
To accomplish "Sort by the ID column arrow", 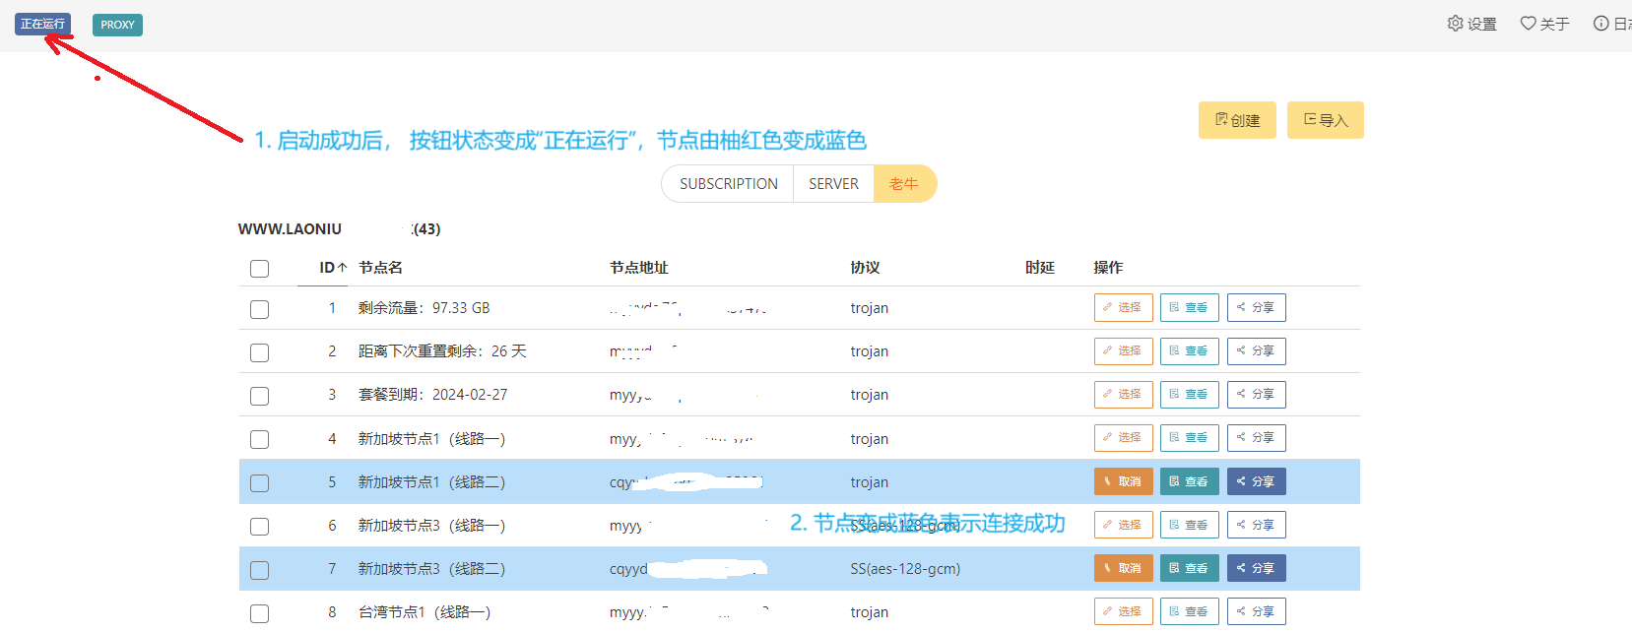I will pos(342,268).
